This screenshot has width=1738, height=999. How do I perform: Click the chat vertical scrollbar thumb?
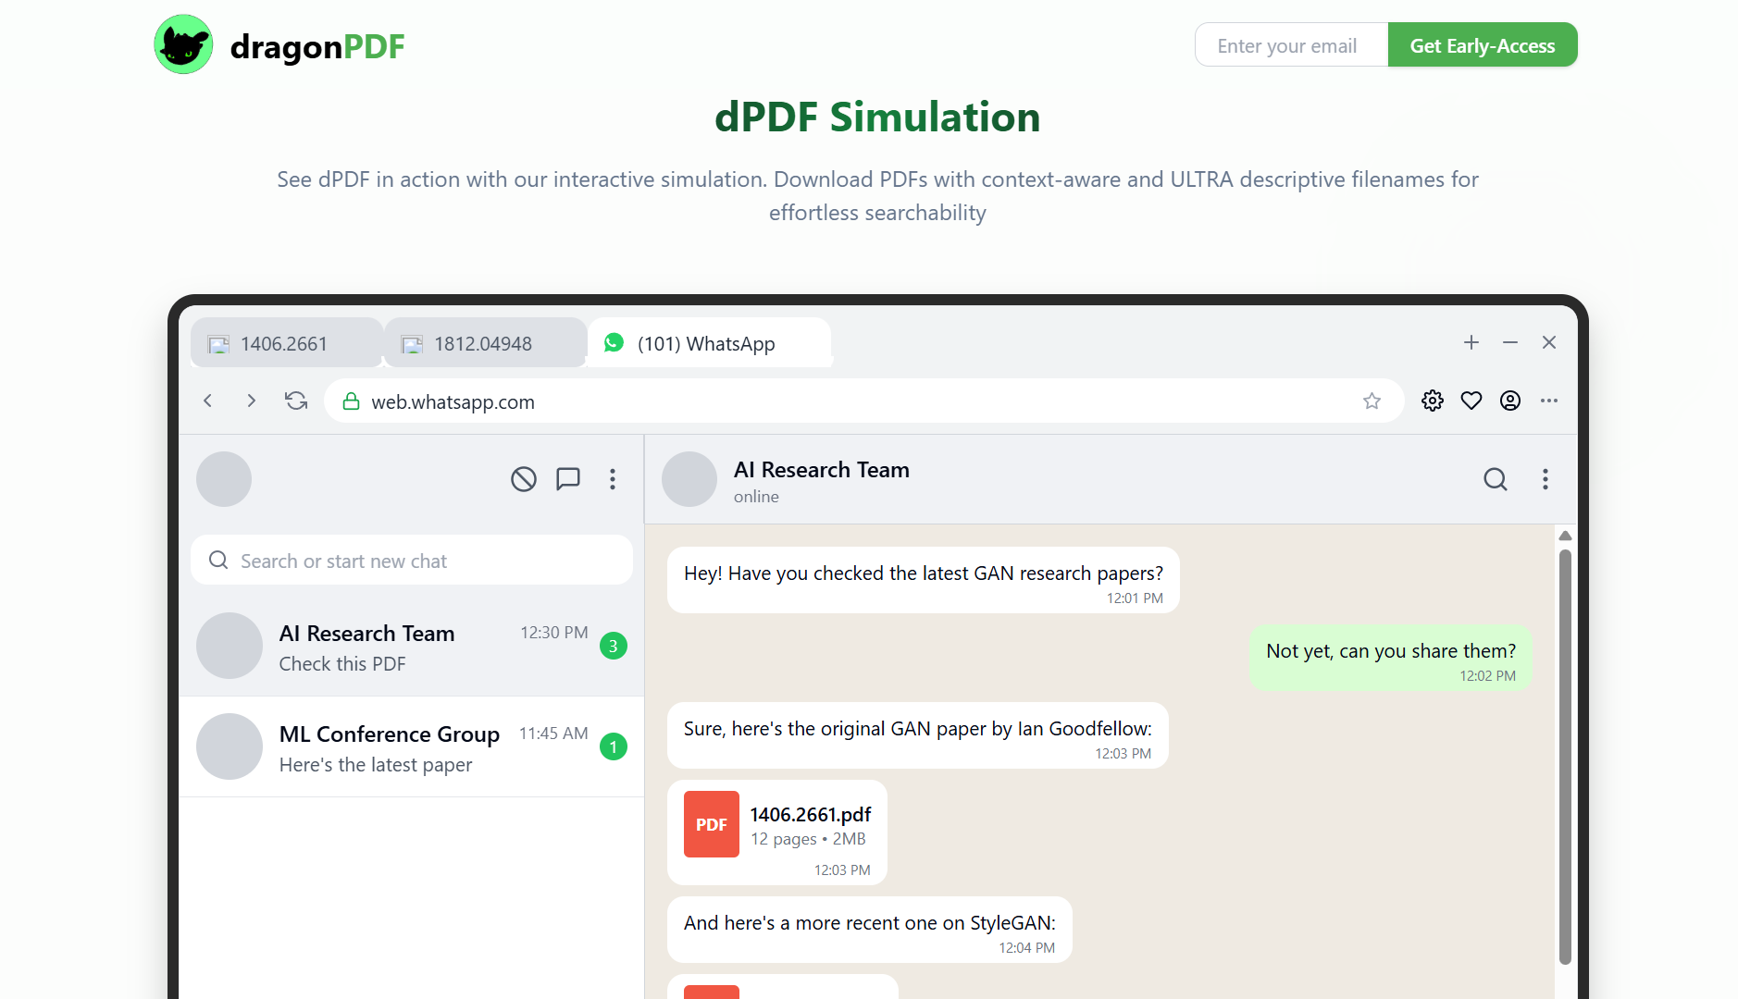click(x=1565, y=757)
